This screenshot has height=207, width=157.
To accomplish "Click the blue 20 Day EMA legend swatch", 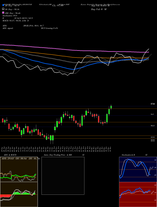I will coord(3,5).
